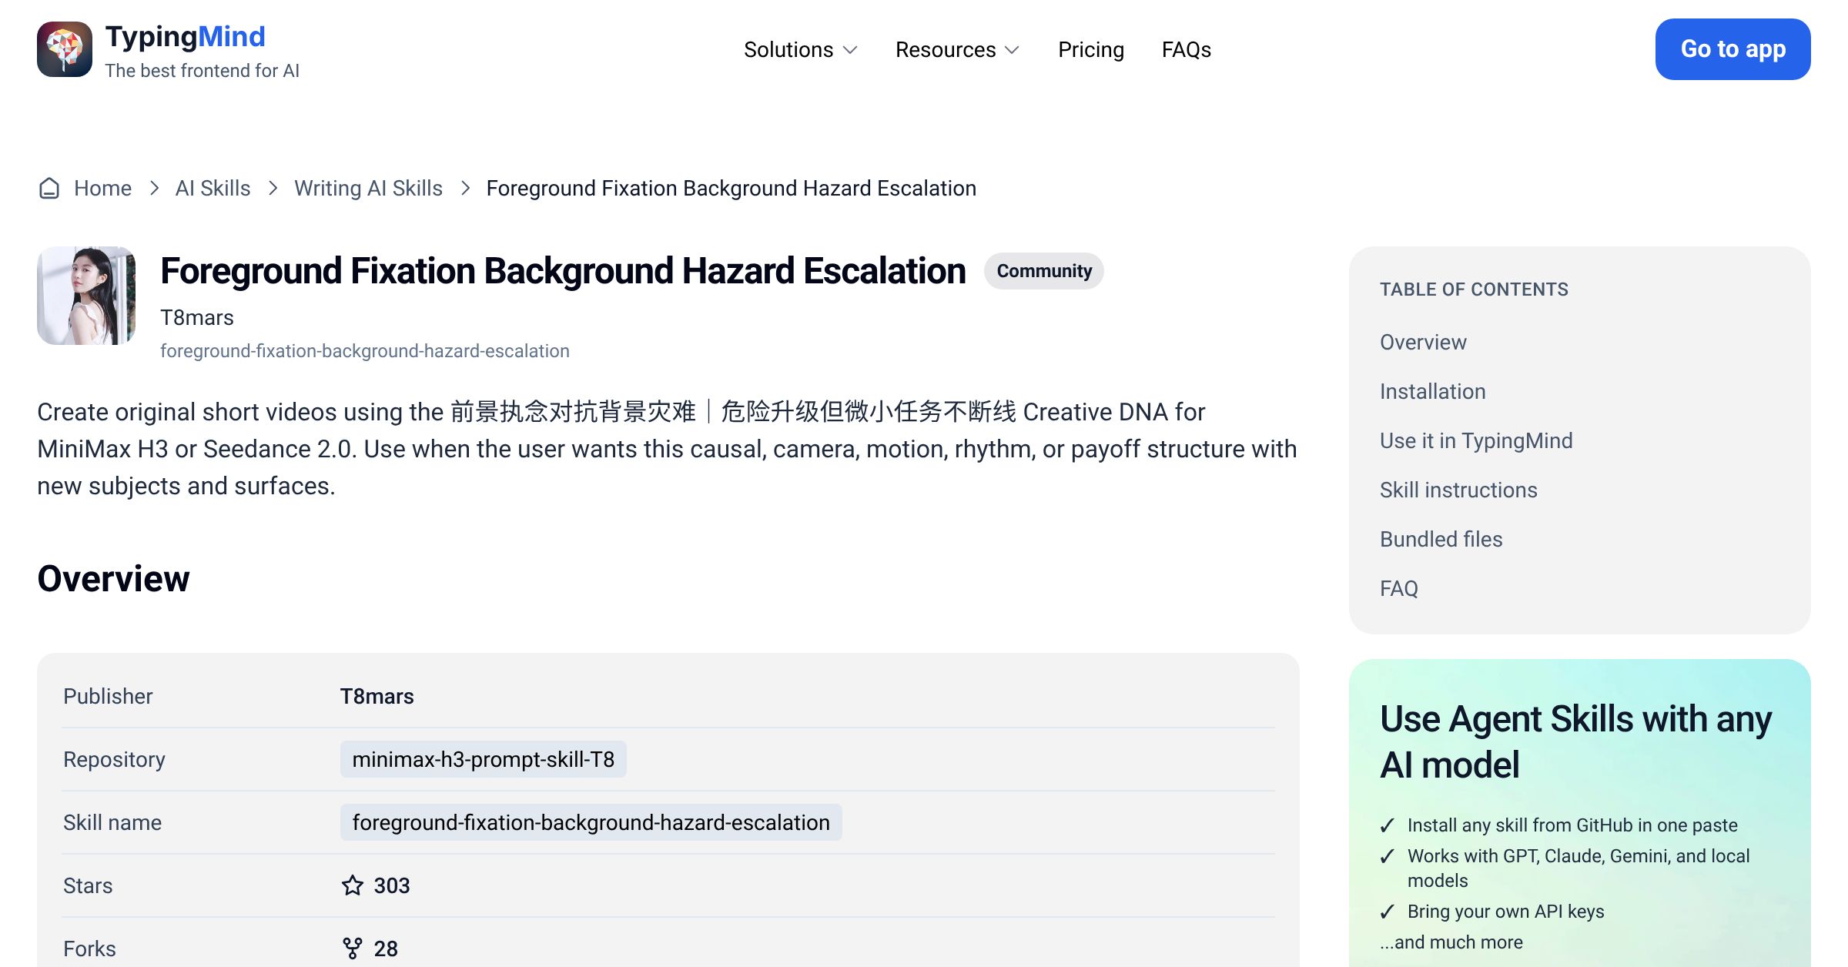1848x967 pixels.
Task: Expand the Resources dropdown menu
Action: 958,50
